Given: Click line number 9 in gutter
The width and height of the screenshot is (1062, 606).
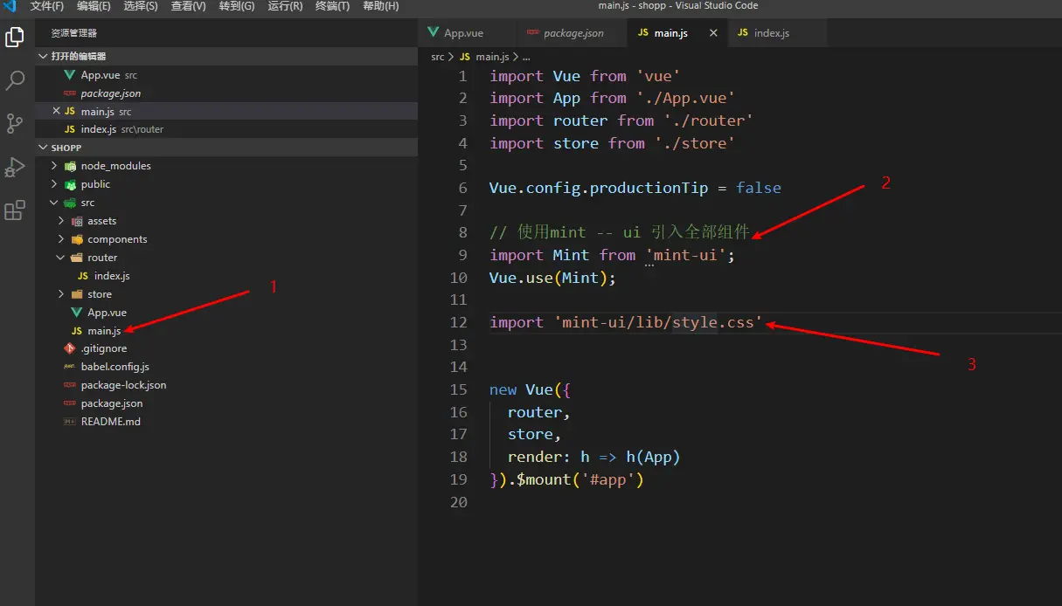Looking at the screenshot, I should tap(463, 255).
